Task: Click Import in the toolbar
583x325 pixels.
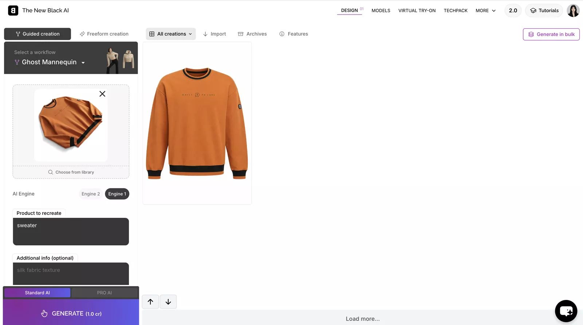Action: pos(214,34)
